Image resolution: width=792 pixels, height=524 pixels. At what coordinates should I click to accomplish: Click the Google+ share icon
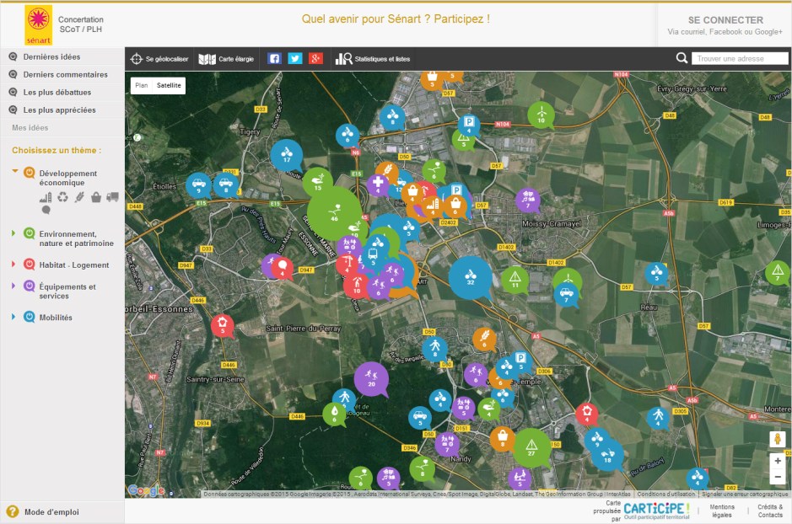coord(315,59)
